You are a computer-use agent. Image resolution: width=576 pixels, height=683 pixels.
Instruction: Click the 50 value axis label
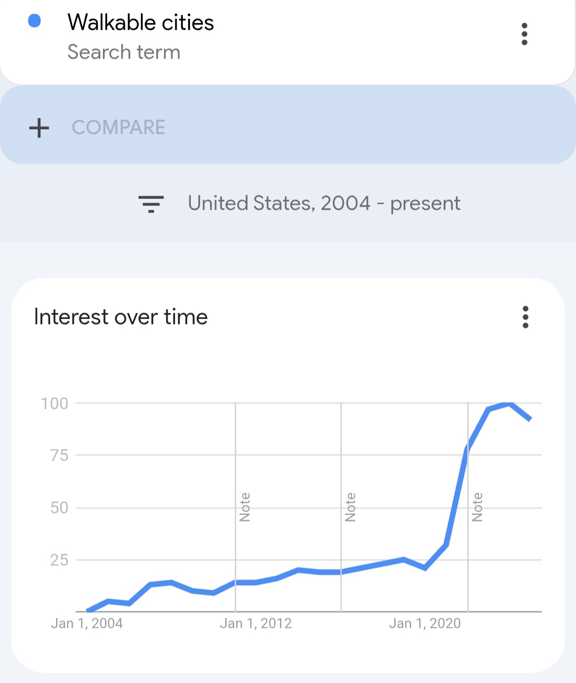[x=59, y=507]
